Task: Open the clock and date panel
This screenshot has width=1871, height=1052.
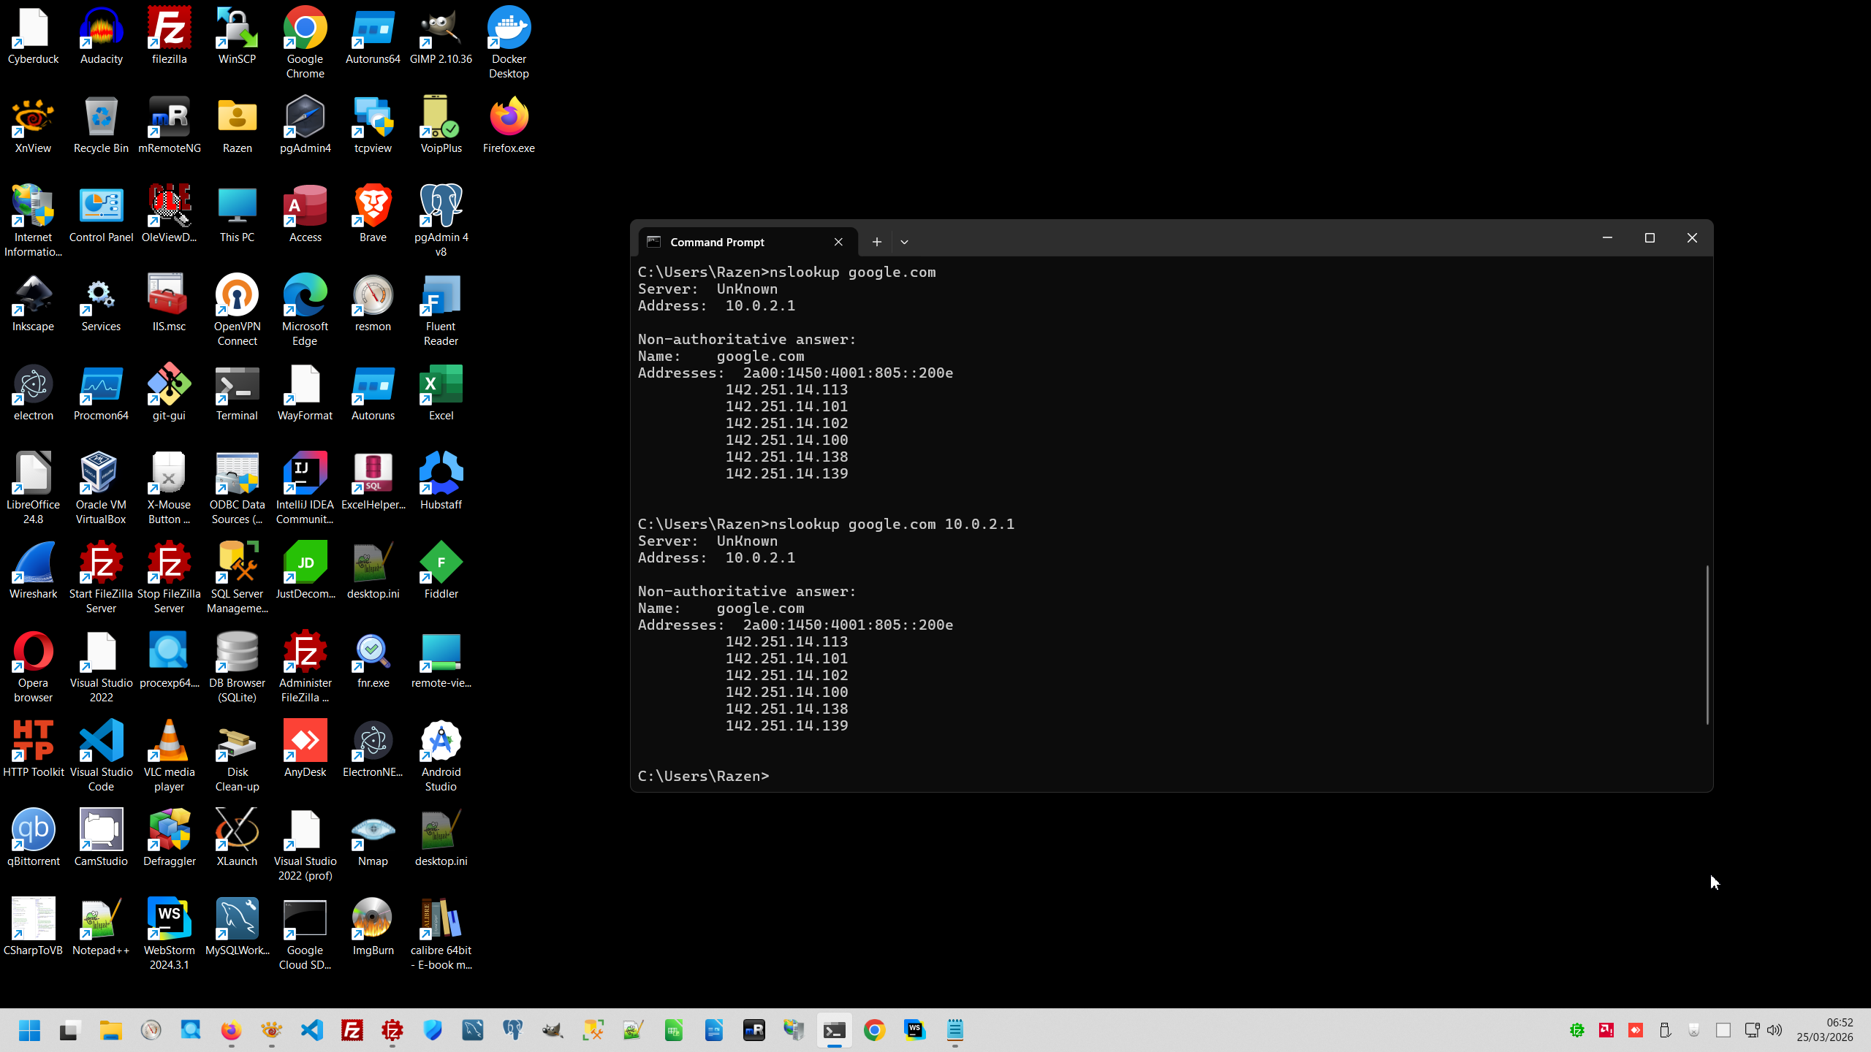Action: point(1825,1030)
